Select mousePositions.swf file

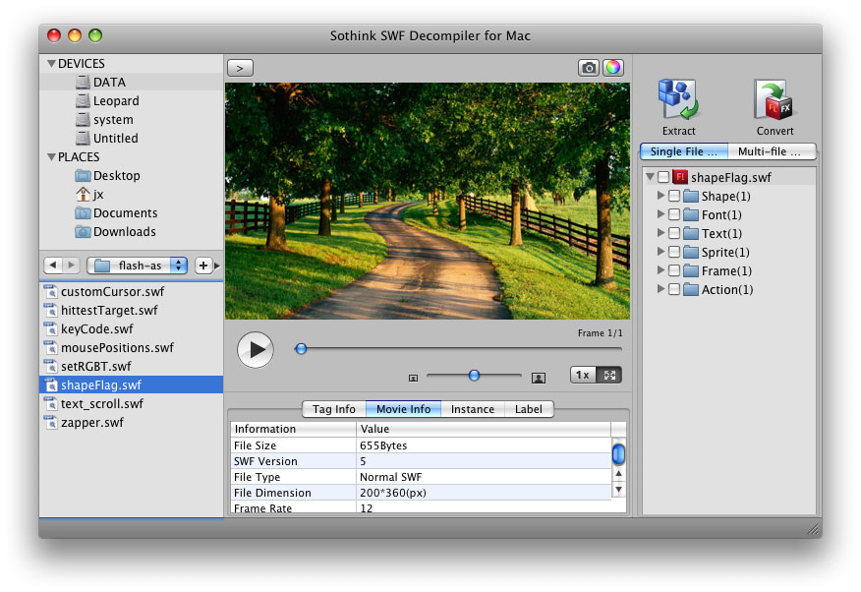click(x=132, y=347)
